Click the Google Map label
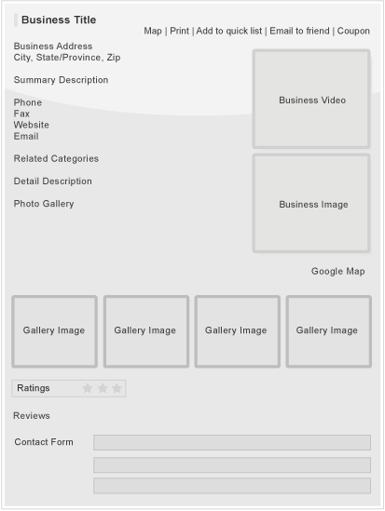Screen dimensions: 385x511 coord(338,271)
